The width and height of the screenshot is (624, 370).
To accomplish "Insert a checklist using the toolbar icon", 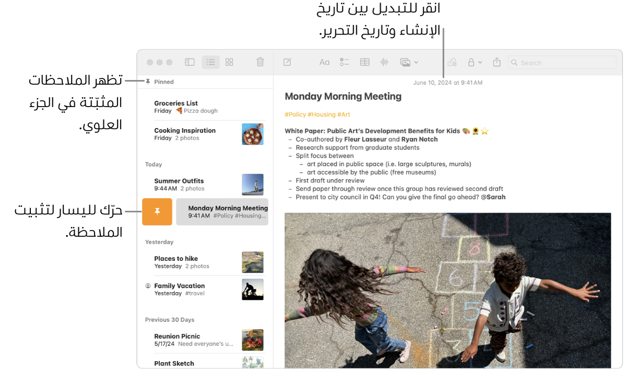I will (x=344, y=62).
